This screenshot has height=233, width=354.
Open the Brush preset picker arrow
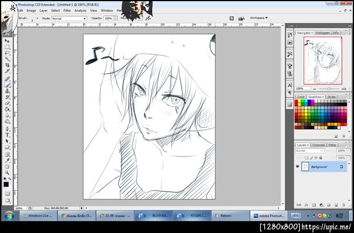[37, 18]
